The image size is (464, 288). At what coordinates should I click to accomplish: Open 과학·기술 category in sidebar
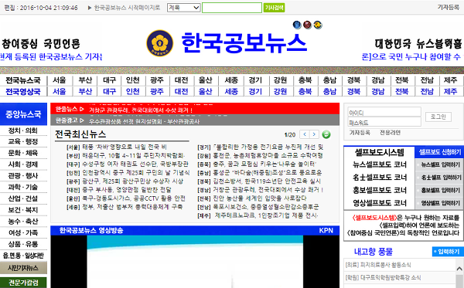pyautogui.click(x=23, y=187)
